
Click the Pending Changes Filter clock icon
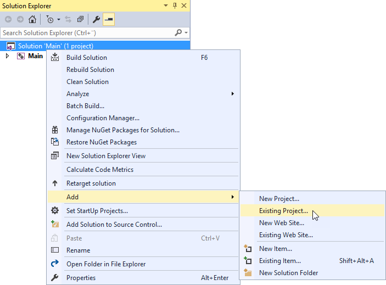tap(50, 19)
